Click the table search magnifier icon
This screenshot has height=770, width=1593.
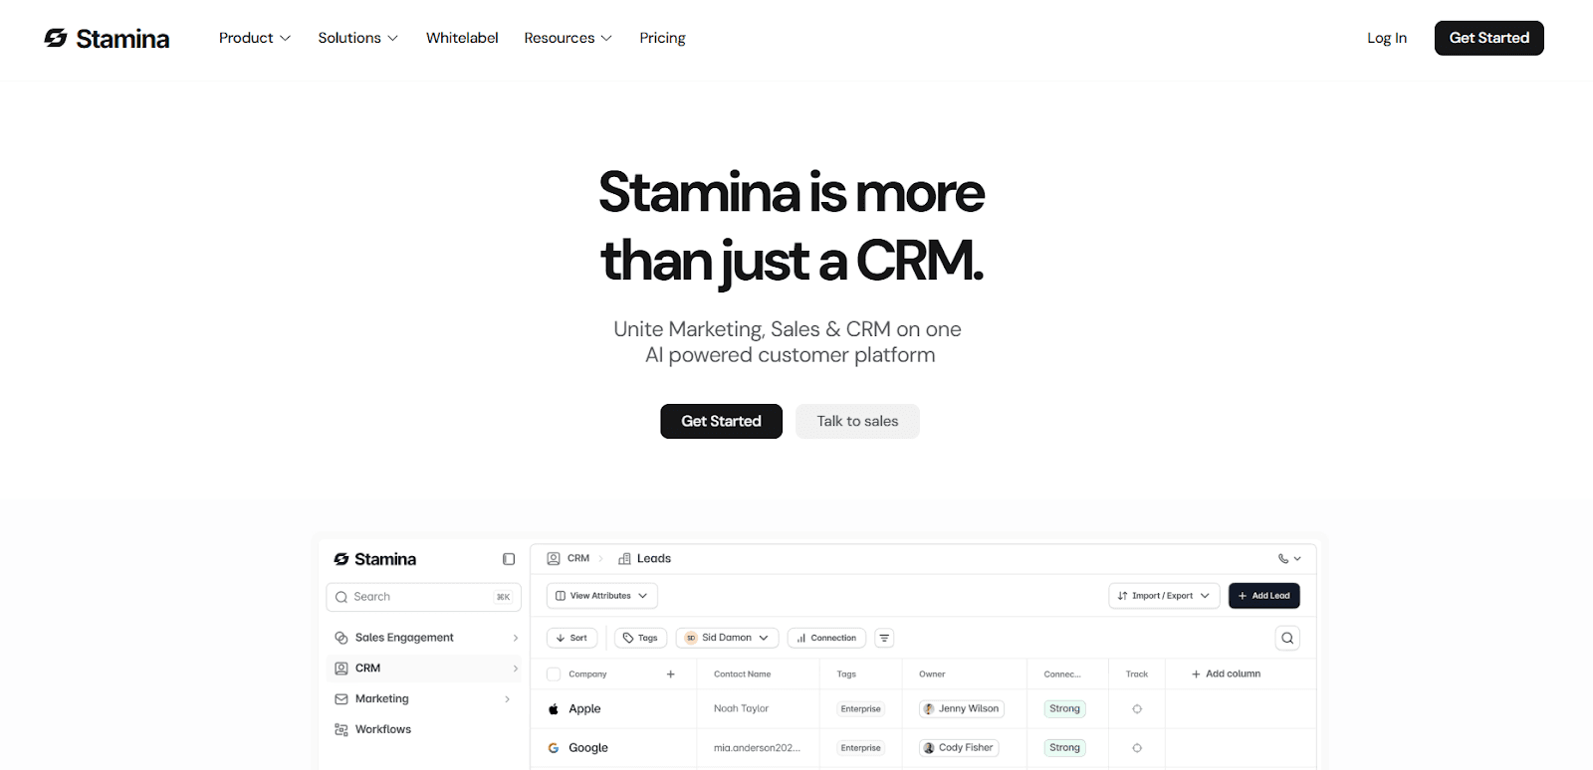(1287, 638)
